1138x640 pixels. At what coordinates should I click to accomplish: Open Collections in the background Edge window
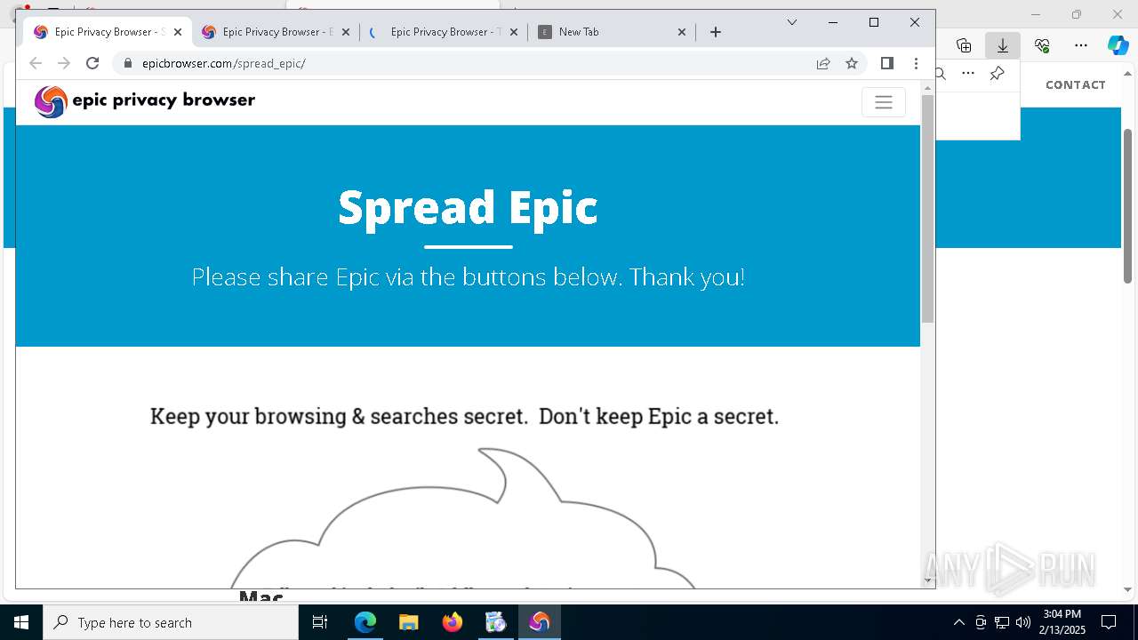tap(964, 45)
